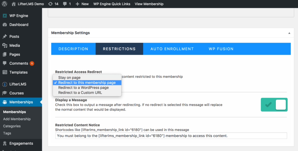Choose Redirect to a WordPress page
The image size is (298, 151).
click(87, 87)
